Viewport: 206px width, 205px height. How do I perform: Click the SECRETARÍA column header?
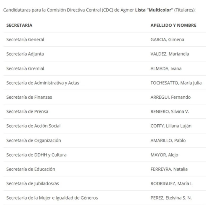click(19, 25)
